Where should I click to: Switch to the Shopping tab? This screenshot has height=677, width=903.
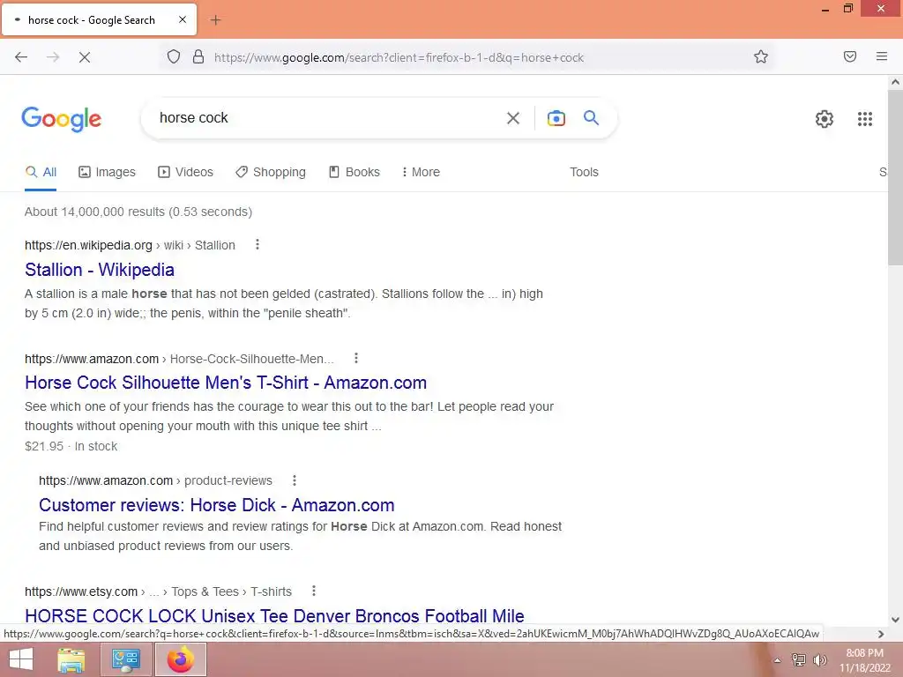271,172
